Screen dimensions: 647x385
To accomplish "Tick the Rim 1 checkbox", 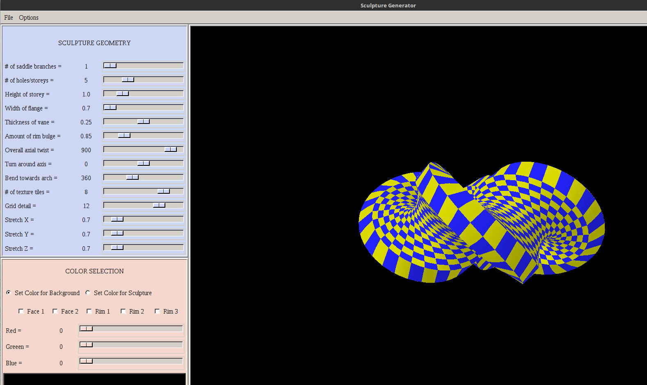I will [x=89, y=311].
